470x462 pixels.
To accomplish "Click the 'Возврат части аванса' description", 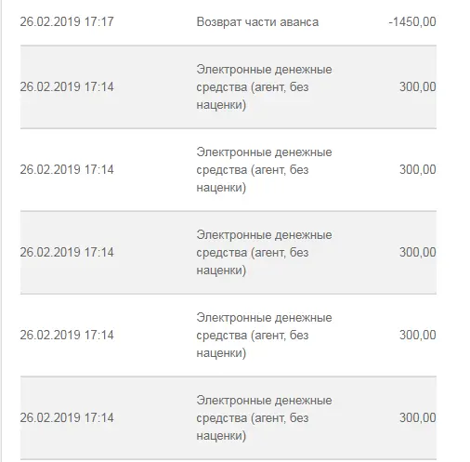I will pyautogui.click(x=257, y=22).
